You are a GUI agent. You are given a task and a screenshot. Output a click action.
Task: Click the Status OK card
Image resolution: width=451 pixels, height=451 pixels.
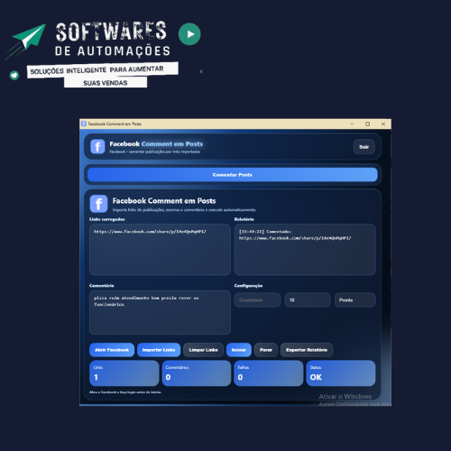(x=341, y=373)
